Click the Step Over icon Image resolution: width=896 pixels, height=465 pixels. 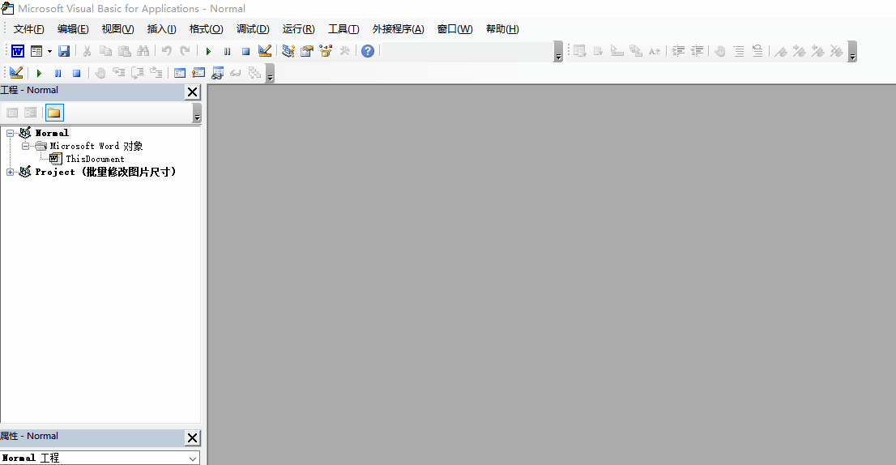pos(138,73)
